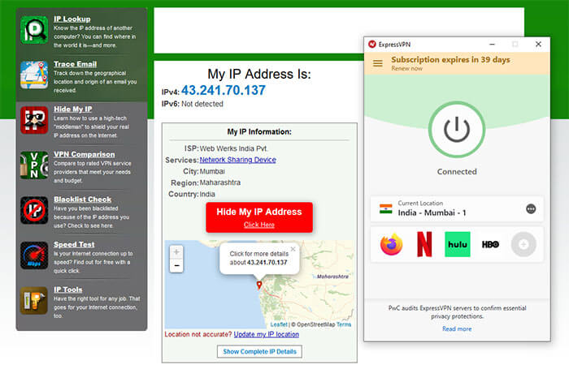Open the map Terms link
This screenshot has width=569, height=369.
pyautogui.click(x=344, y=324)
